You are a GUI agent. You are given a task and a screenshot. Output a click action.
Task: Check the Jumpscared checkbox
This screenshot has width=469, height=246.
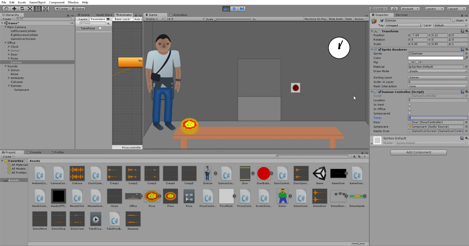(x=410, y=114)
